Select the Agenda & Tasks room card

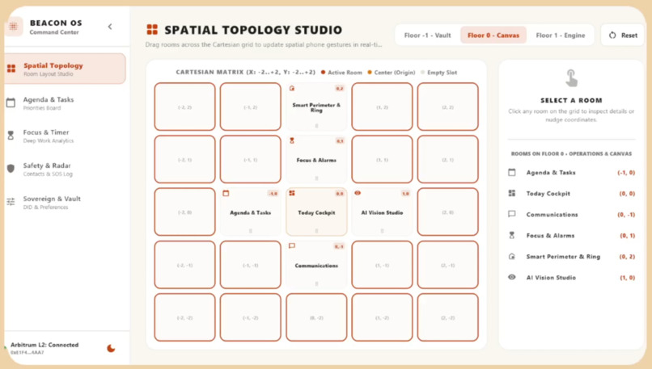pyautogui.click(x=250, y=212)
